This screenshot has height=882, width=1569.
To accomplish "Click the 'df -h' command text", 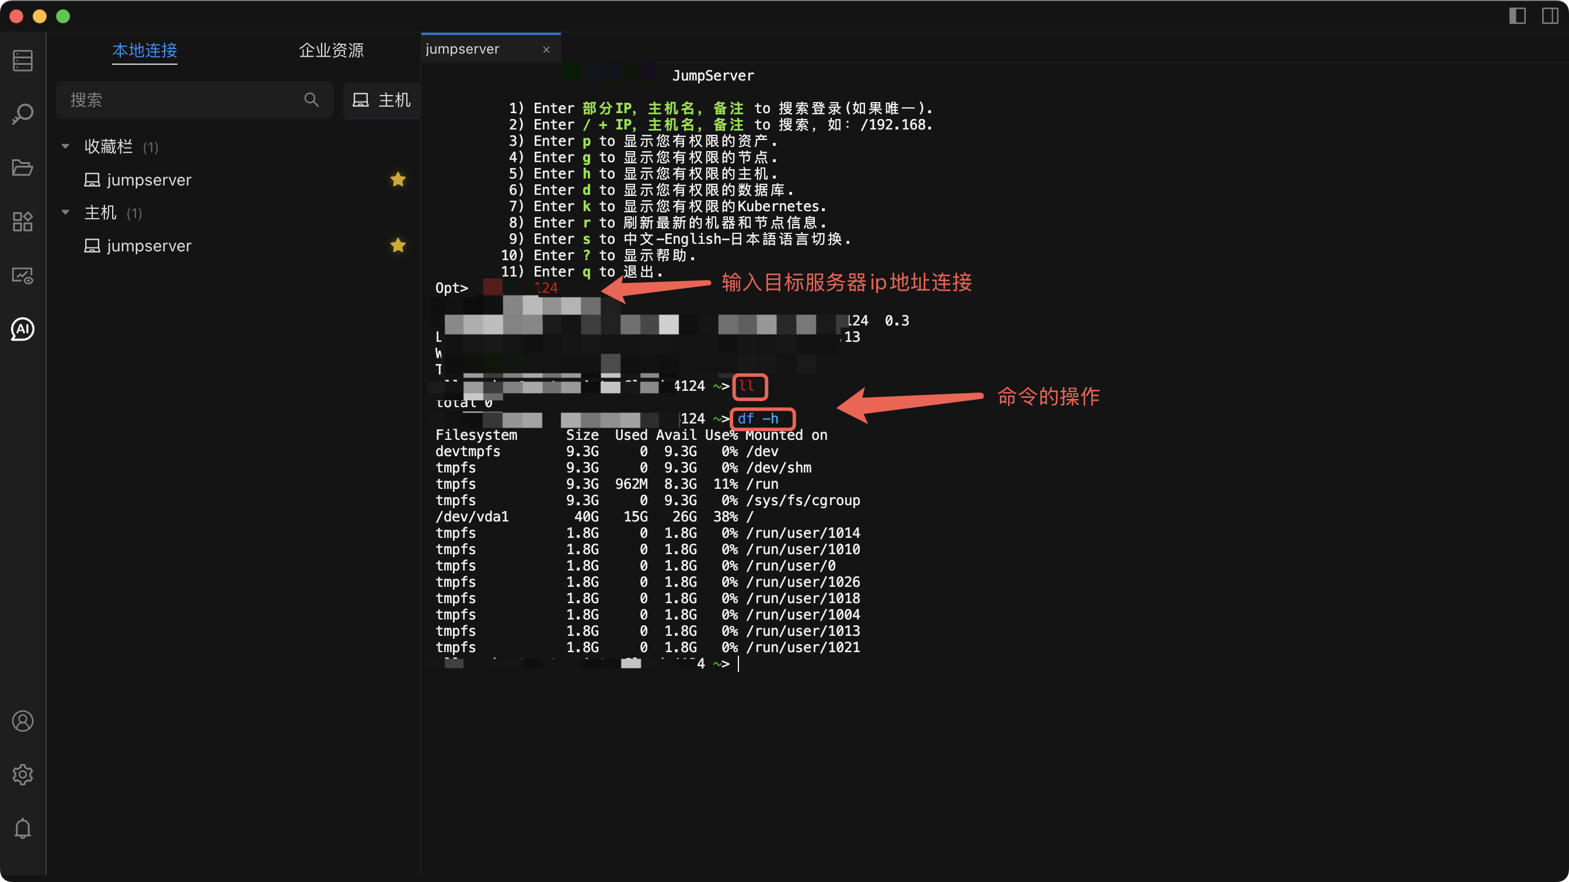I will click(758, 419).
